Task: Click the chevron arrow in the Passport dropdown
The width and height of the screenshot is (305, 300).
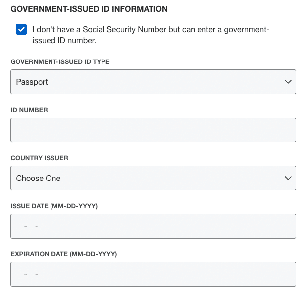Action: click(x=288, y=82)
